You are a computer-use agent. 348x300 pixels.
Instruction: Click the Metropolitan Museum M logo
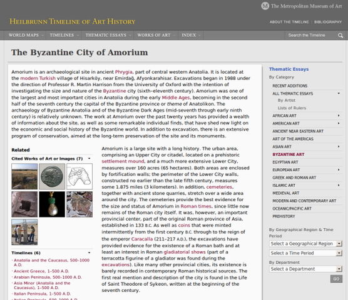(265, 6)
